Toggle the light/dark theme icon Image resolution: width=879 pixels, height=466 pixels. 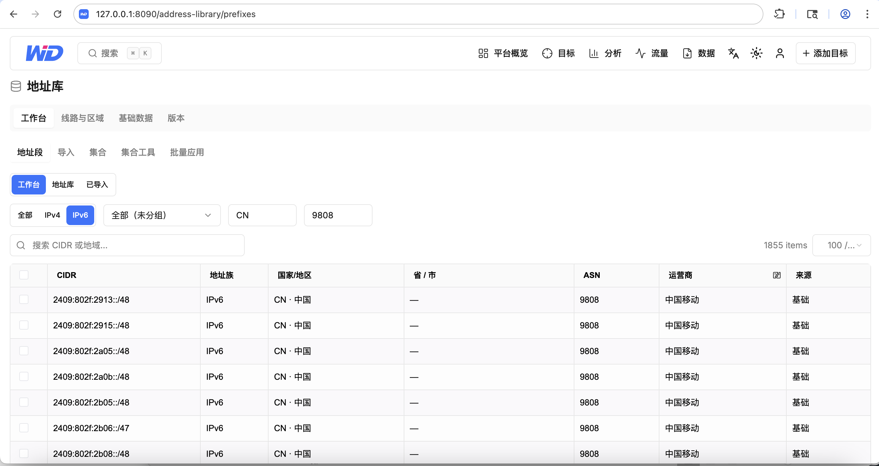(756, 53)
